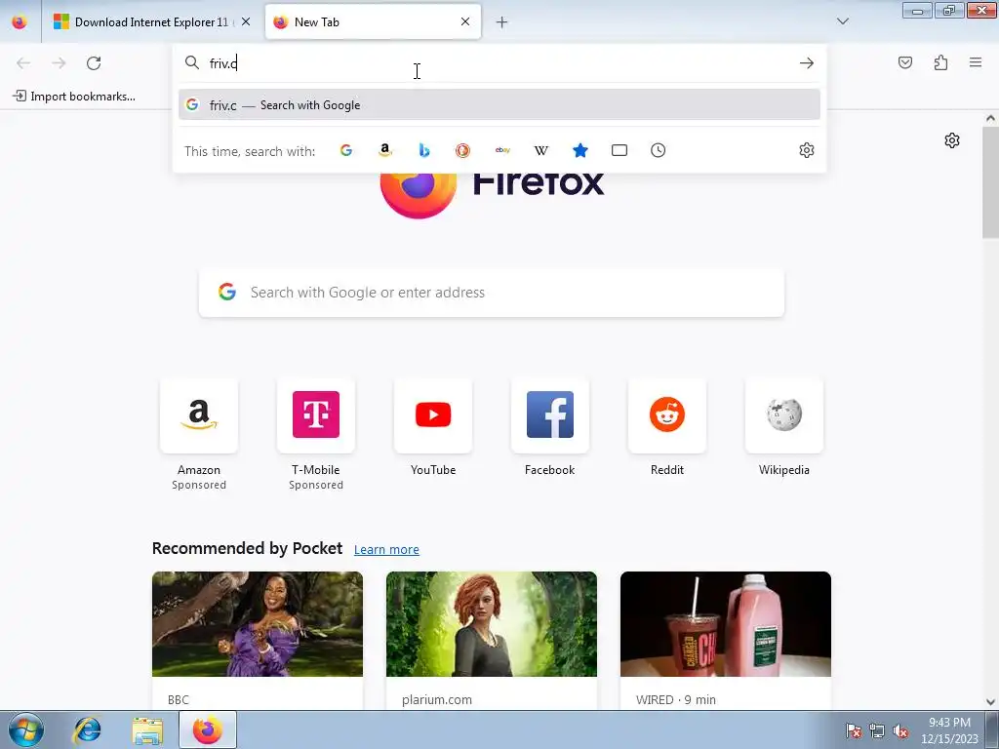
Task: Open the network icon in system tray
Action: tap(877, 731)
